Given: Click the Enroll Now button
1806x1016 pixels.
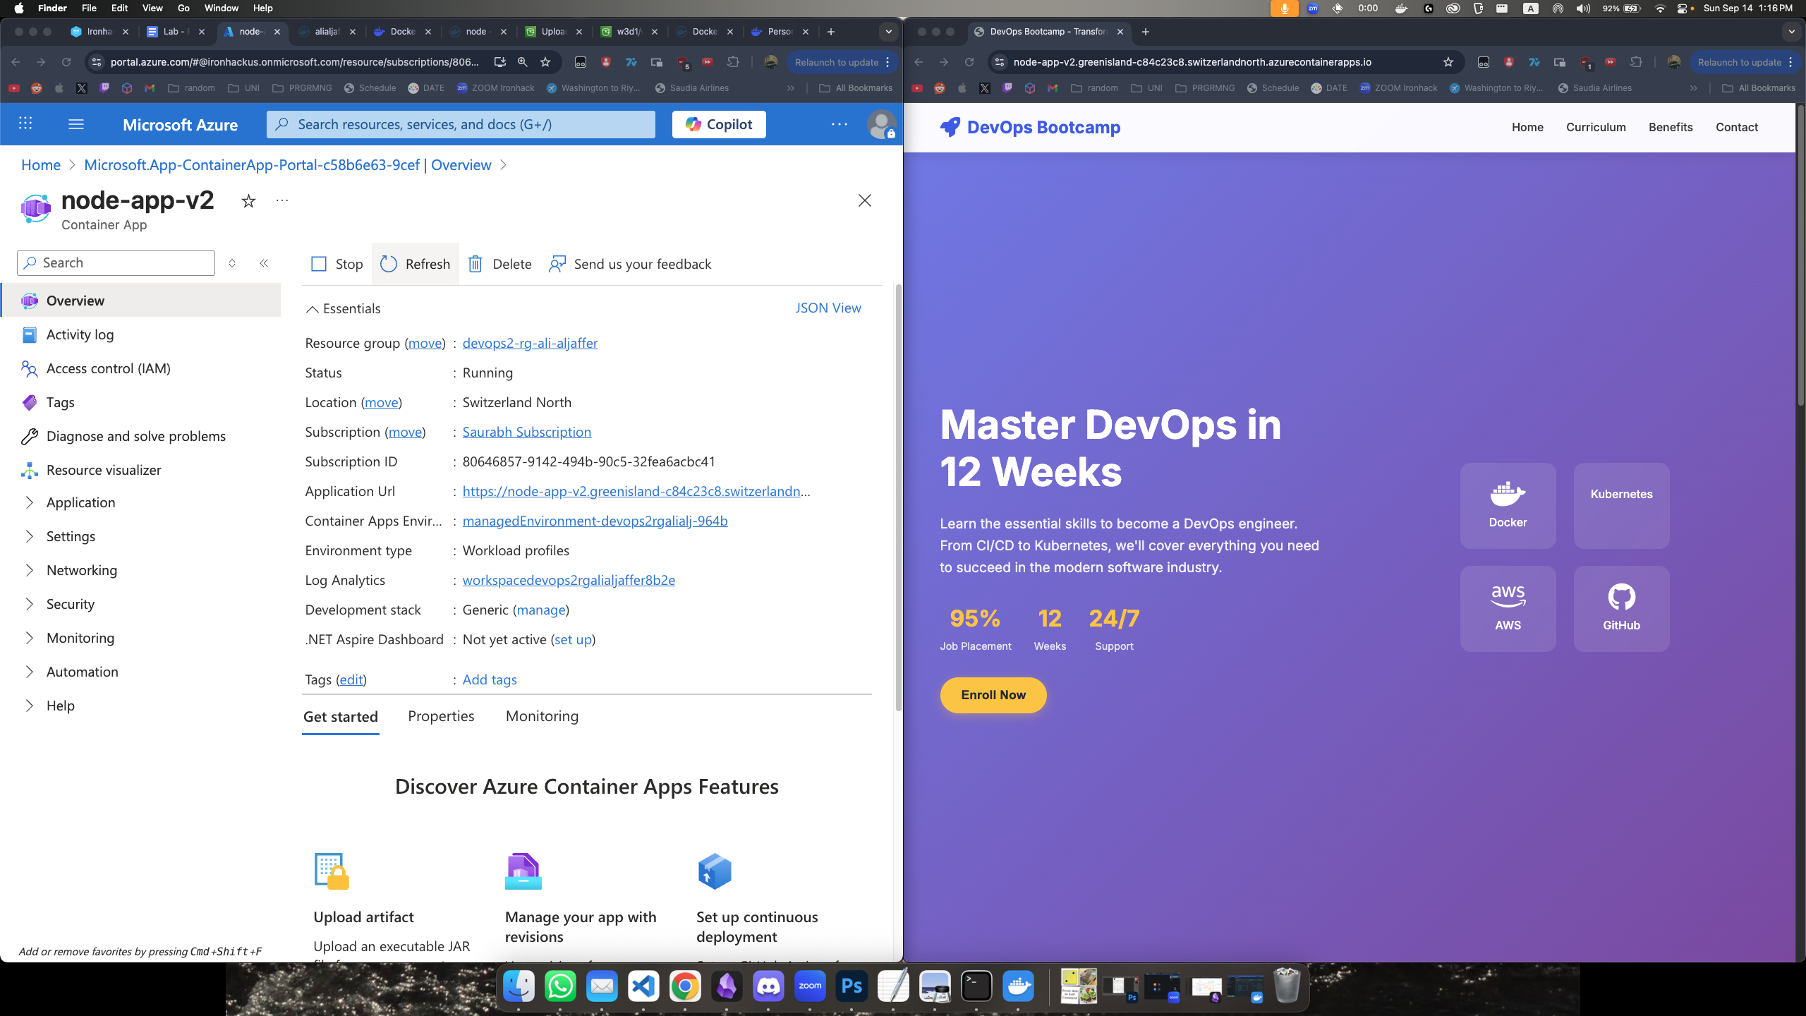Looking at the screenshot, I should [x=992, y=695].
